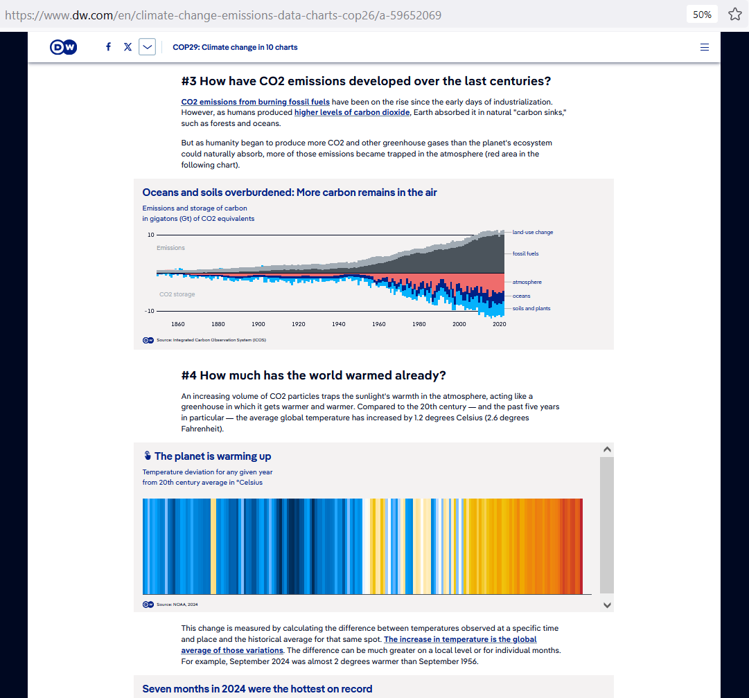Image resolution: width=749 pixels, height=698 pixels.
Task: Open 'CO2 emissions from burning fossil fuels' link
Action: (255, 102)
